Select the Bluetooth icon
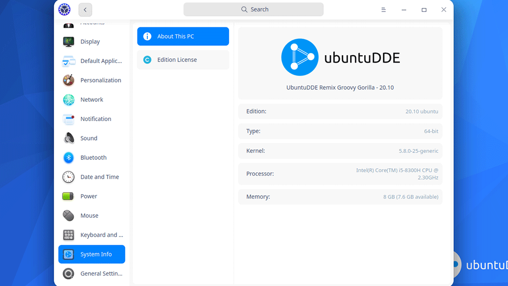This screenshot has height=286, width=508. pyautogui.click(x=68, y=157)
